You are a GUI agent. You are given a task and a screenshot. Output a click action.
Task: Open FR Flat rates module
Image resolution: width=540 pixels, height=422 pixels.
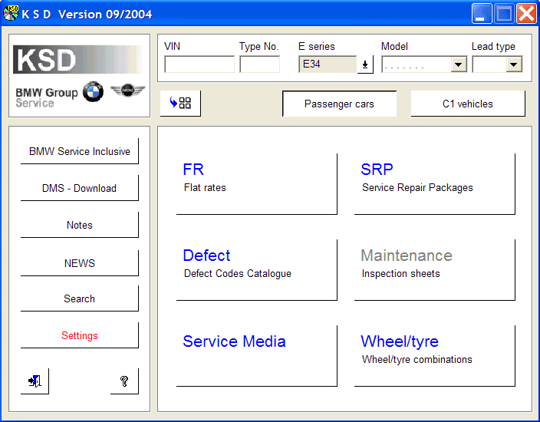[256, 184]
